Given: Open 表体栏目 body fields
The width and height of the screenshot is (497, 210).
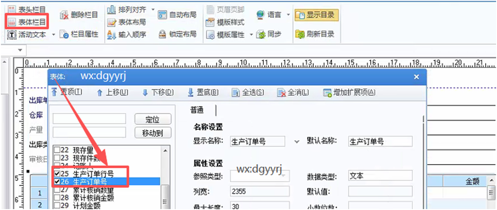Looking at the screenshot, I should pyautogui.click(x=28, y=22).
